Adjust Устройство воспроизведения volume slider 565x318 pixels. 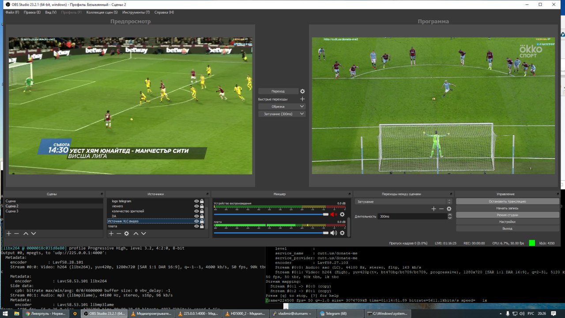coord(271,214)
